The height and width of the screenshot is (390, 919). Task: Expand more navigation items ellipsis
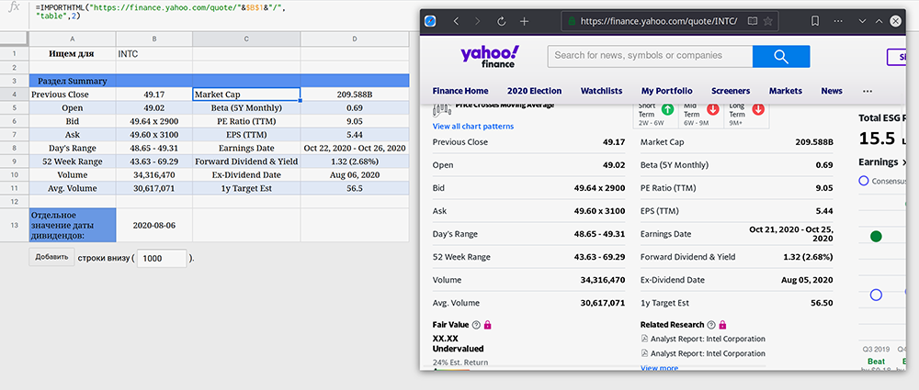[x=868, y=91]
